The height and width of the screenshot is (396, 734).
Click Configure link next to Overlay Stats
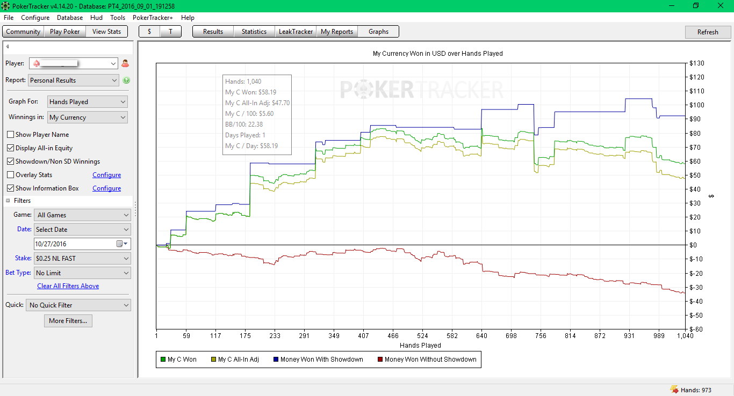coord(106,175)
